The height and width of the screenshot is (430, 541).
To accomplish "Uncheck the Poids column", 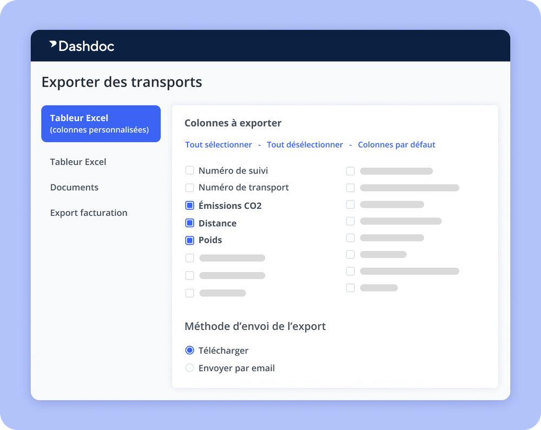I will point(190,240).
